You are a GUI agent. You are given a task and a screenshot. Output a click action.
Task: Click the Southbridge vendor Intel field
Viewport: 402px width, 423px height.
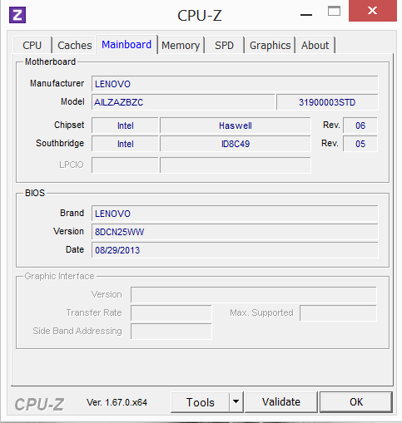click(125, 144)
